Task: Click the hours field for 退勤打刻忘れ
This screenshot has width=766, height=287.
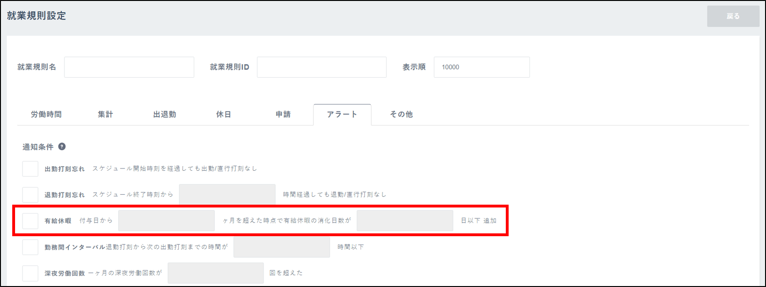Action: tap(227, 194)
